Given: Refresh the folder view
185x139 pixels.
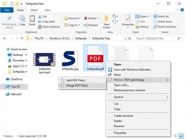Looking at the screenshot, I should [130, 39].
